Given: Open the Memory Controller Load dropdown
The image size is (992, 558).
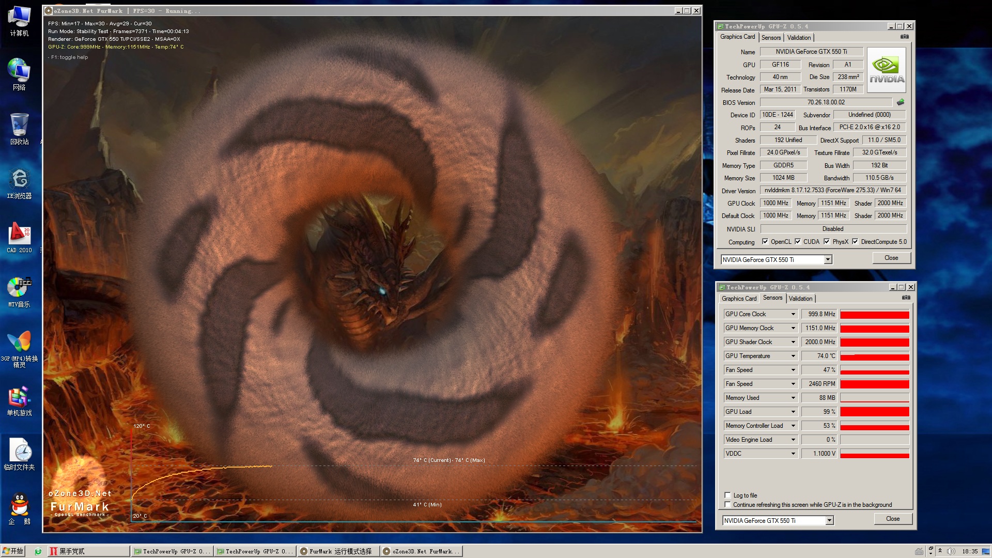Looking at the screenshot, I should tap(793, 426).
